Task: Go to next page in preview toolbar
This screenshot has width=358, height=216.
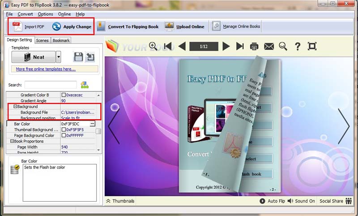Action: 226,47
